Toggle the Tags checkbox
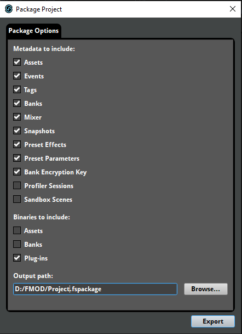This screenshot has height=334, width=242. click(17, 89)
